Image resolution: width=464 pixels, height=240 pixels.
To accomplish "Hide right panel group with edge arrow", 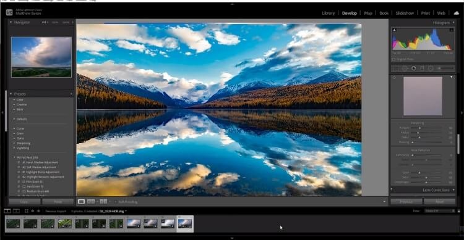I will pos(462,112).
